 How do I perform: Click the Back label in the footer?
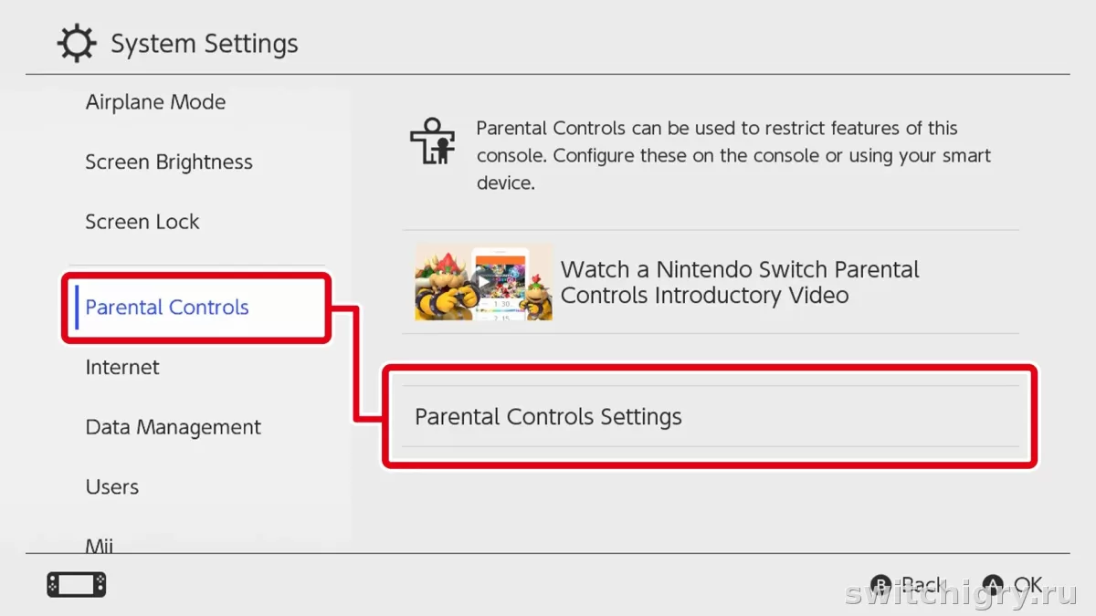click(x=923, y=585)
